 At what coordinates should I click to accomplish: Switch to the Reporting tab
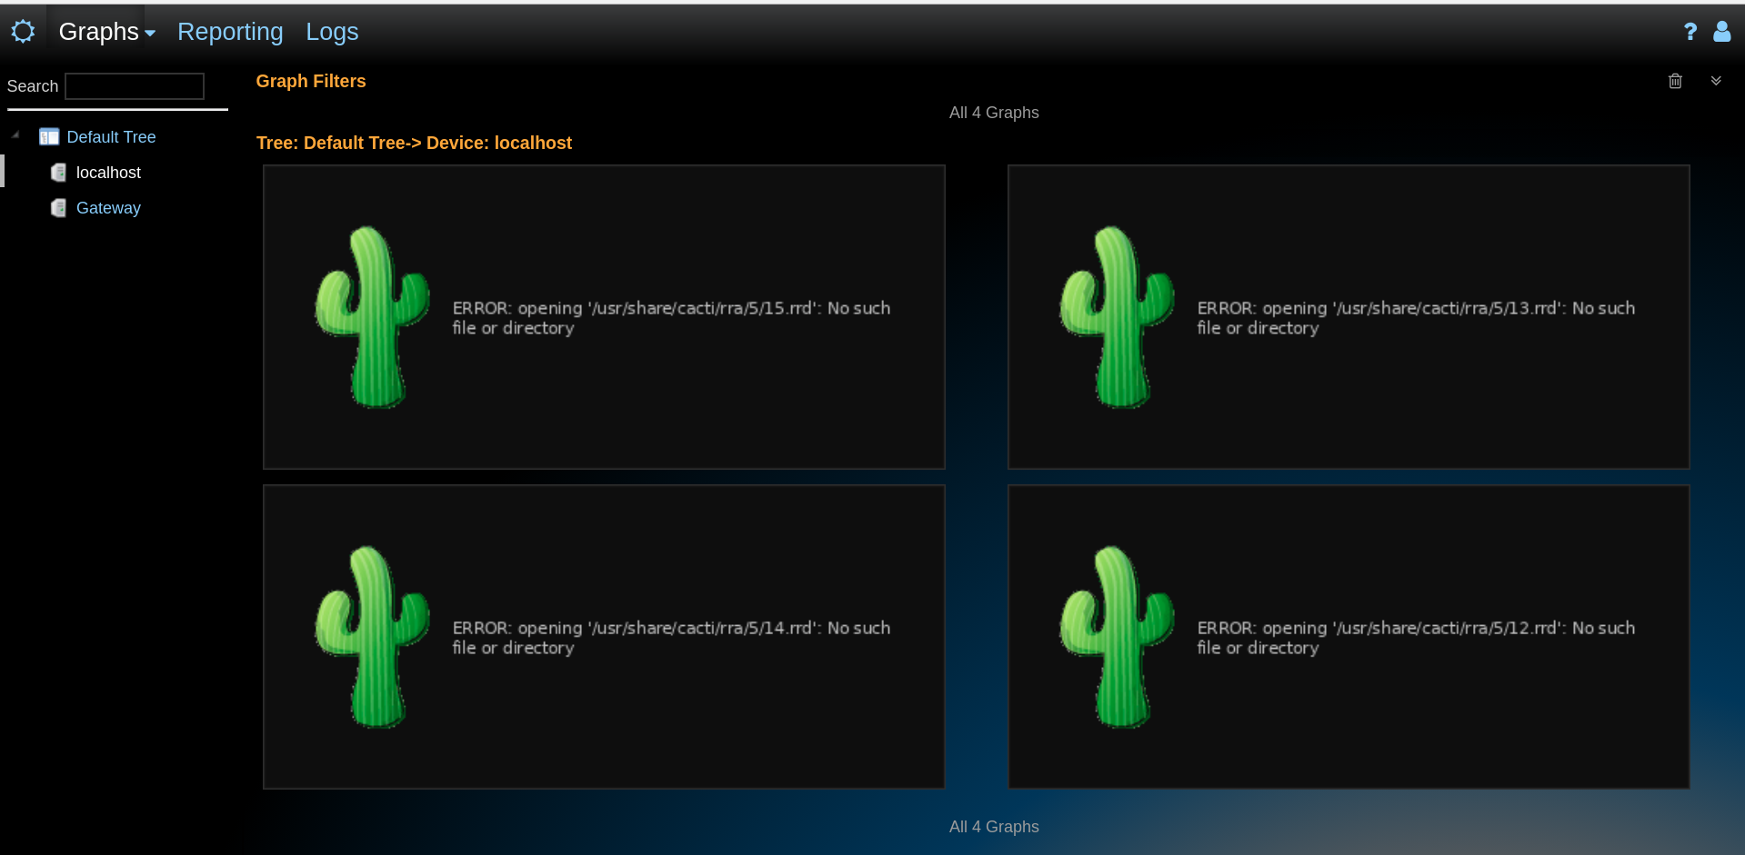229,32
